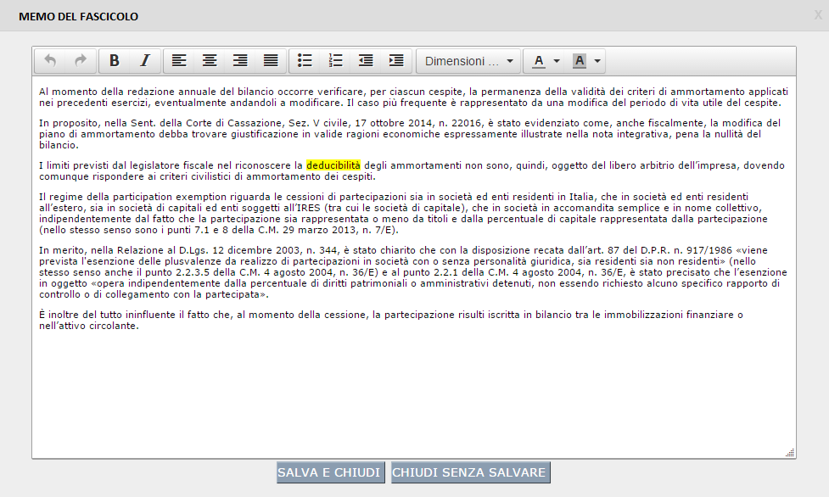Toggle italic formatting
The height and width of the screenshot is (497, 829).
[145, 61]
